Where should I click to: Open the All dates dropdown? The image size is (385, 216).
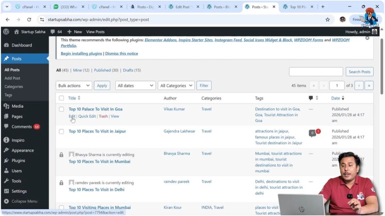click(x=135, y=85)
